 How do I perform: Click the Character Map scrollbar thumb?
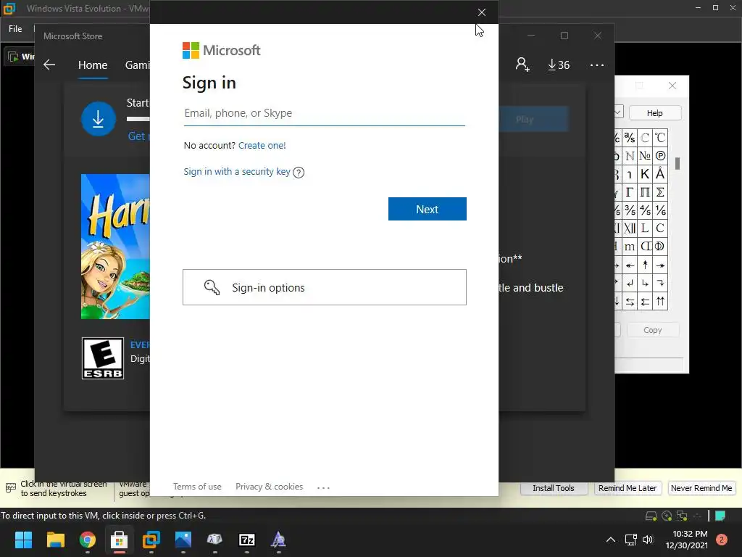(678, 163)
